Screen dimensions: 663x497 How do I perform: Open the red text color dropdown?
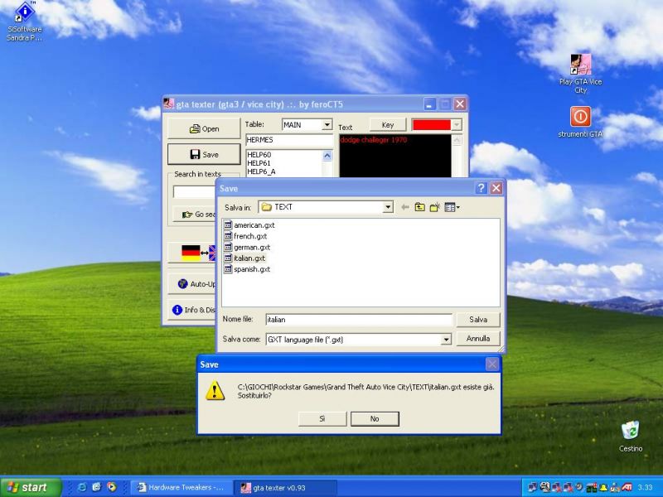pyautogui.click(x=456, y=125)
